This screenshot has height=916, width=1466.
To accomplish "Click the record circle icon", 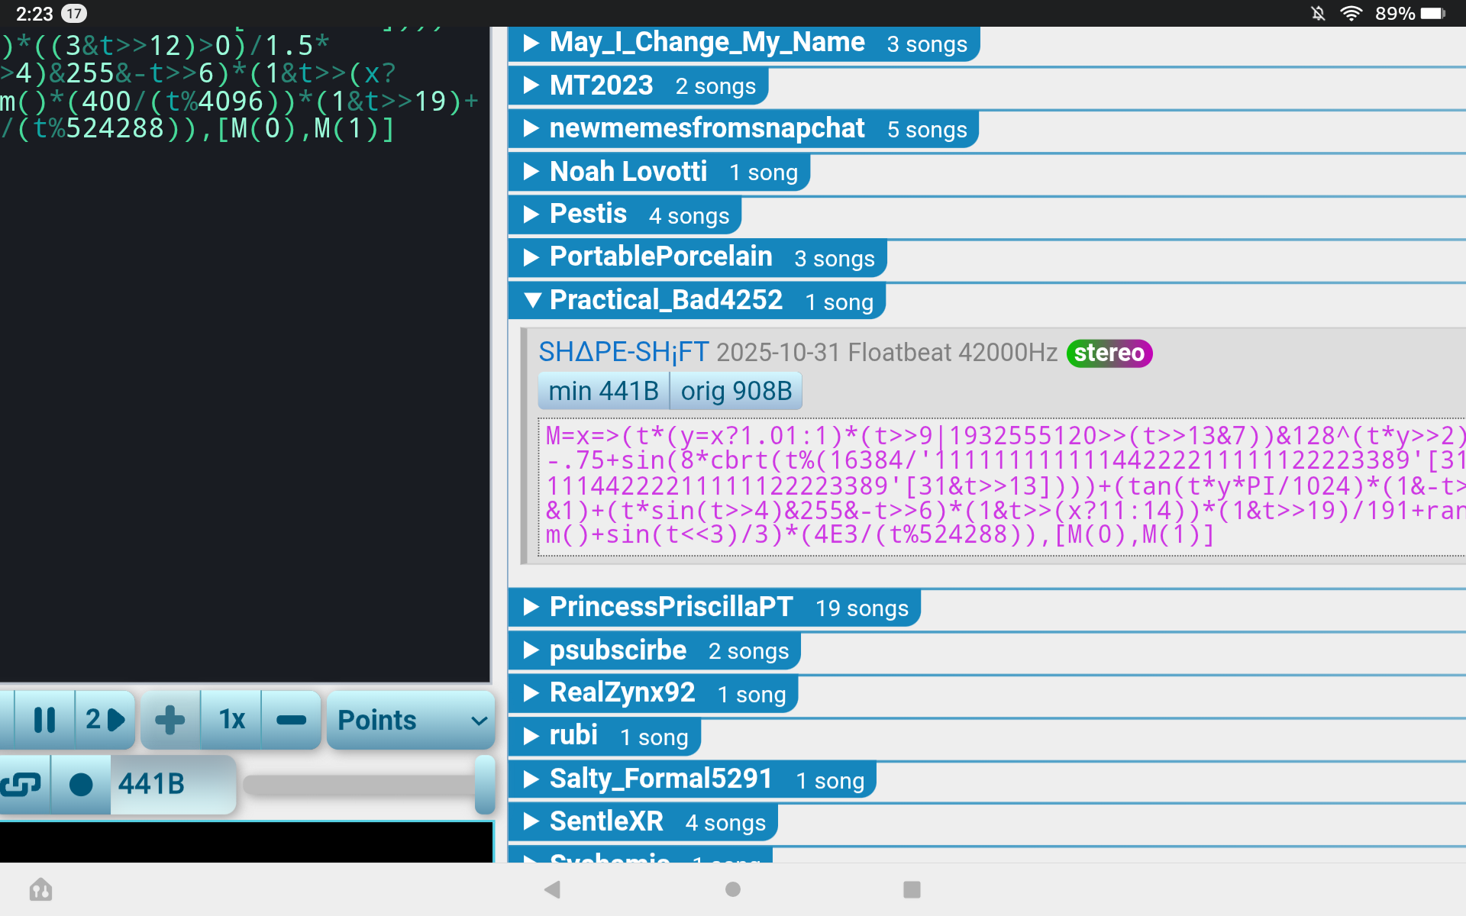I will coord(81,784).
